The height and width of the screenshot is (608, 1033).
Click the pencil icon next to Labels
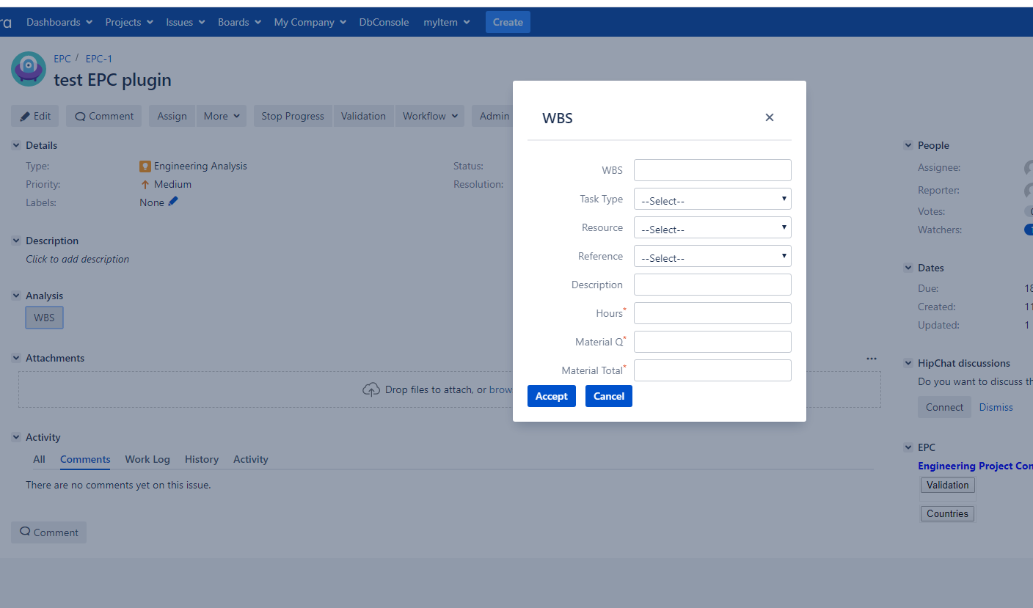click(173, 202)
